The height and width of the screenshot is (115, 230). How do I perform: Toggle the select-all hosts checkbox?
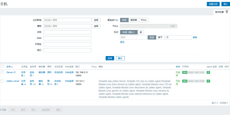point(3,67)
